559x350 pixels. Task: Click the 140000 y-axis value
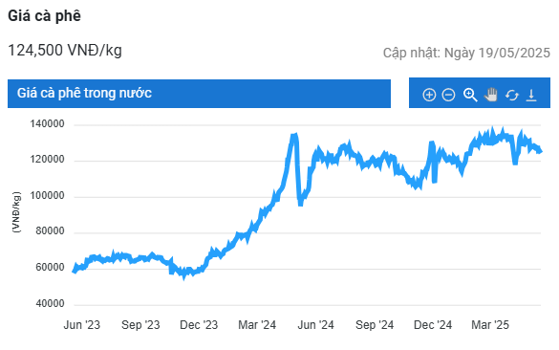(47, 123)
